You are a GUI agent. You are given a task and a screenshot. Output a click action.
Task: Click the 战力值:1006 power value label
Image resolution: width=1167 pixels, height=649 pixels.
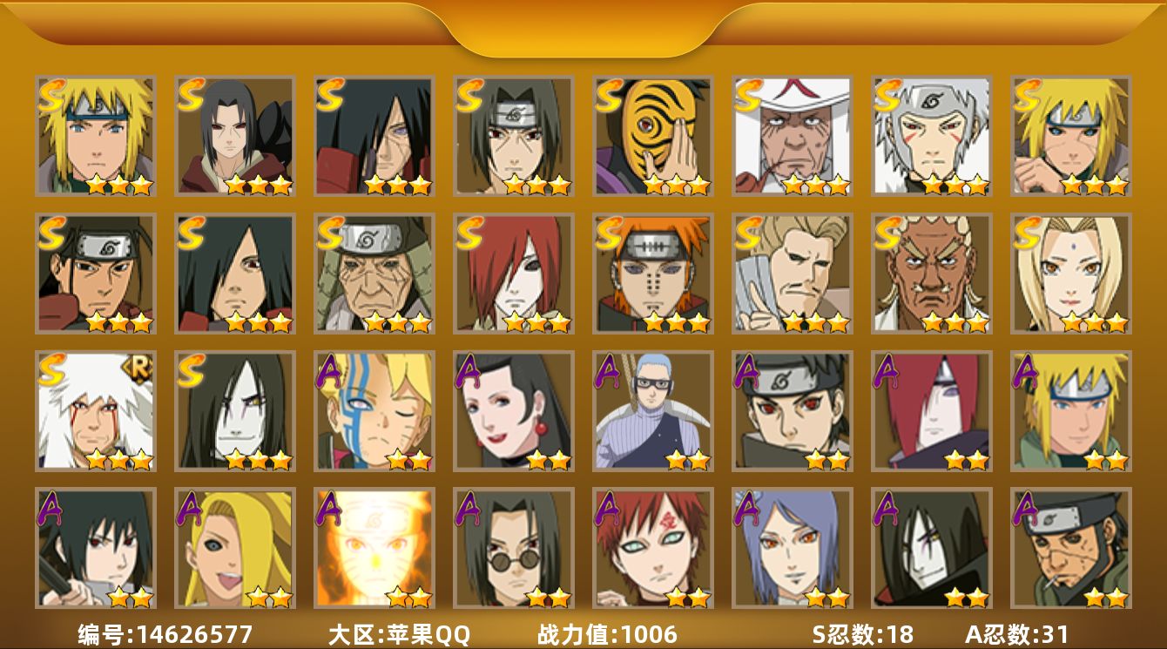607,634
